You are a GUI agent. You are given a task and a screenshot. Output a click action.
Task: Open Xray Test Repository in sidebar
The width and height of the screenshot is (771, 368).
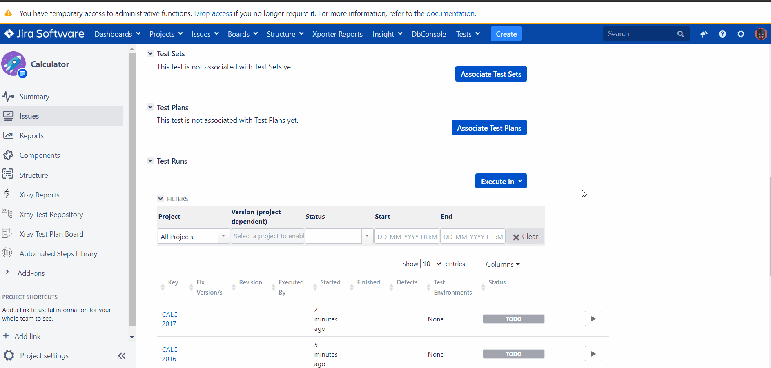click(51, 215)
